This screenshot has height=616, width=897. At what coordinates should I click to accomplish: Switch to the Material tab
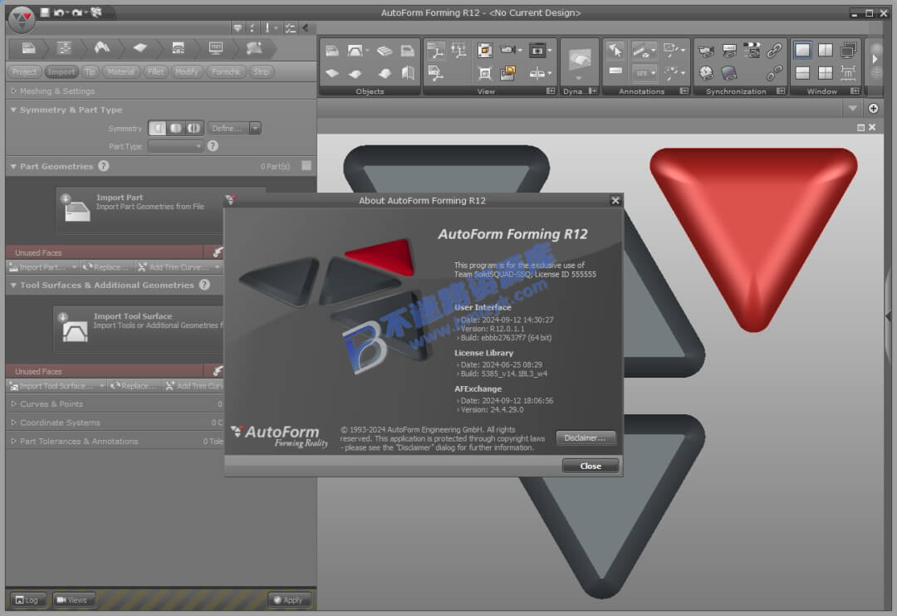[120, 71]
